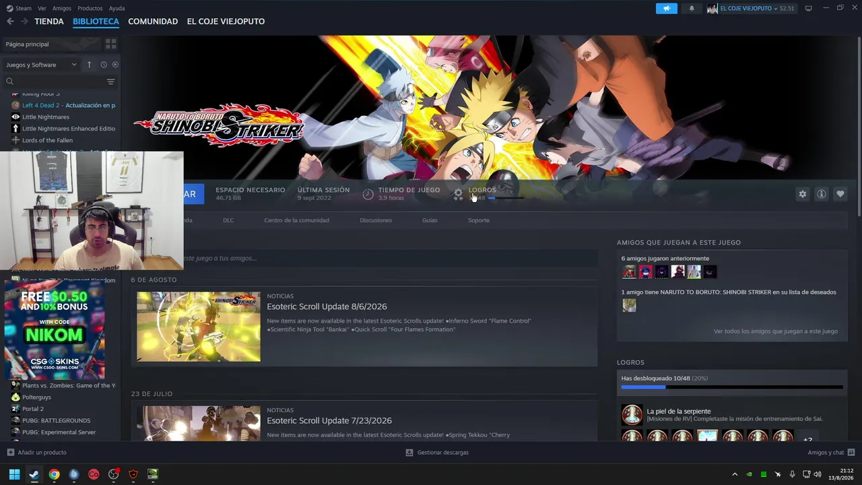Go to the TIENDA section
The height and width of the screenshot is (485, 862).
tap(49, 22)
